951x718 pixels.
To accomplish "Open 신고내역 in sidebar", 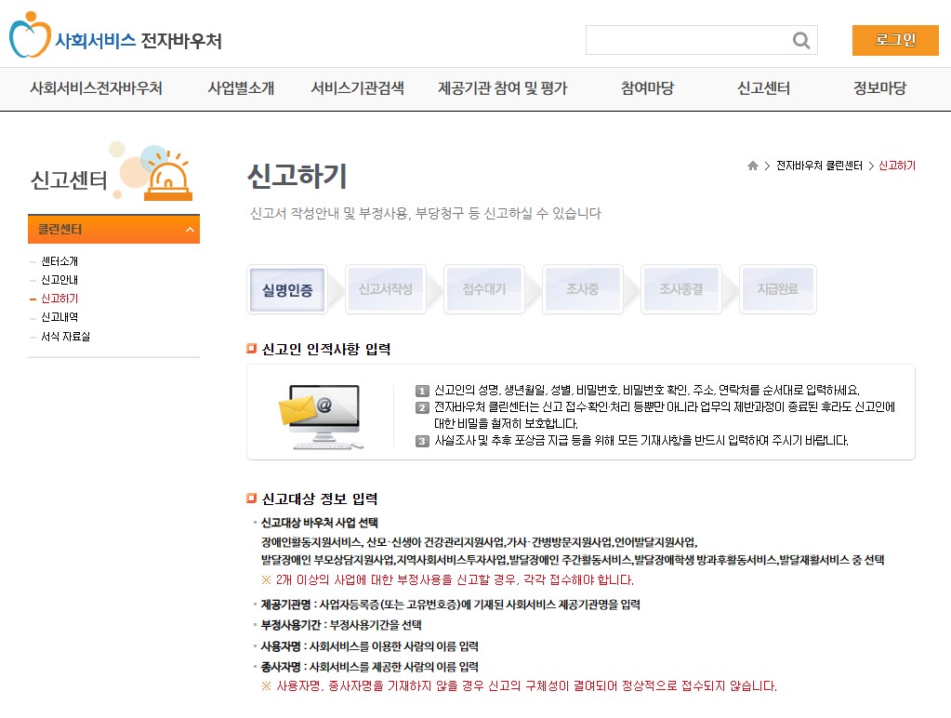I will [x=59, y=317].
